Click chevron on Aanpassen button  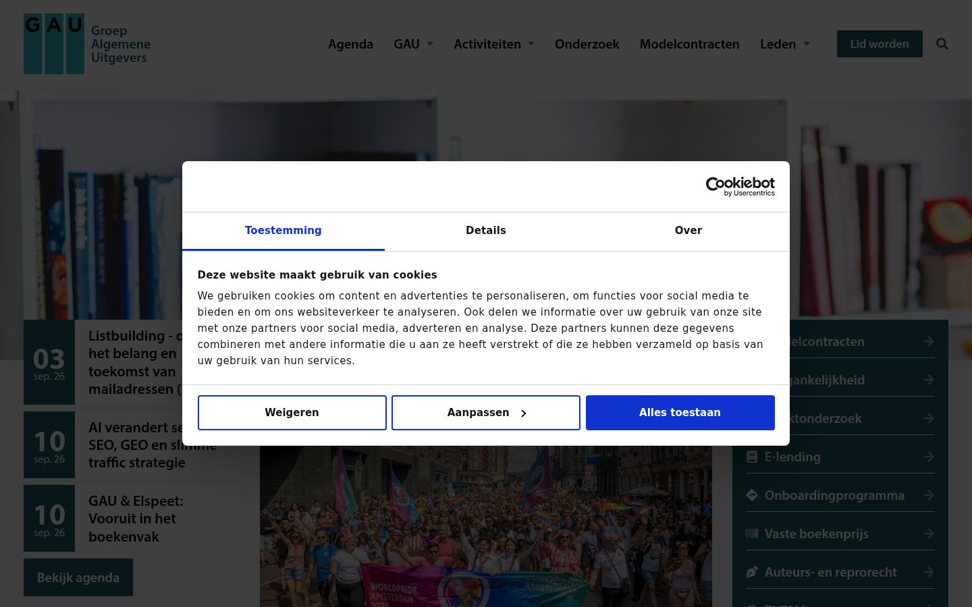523,413
